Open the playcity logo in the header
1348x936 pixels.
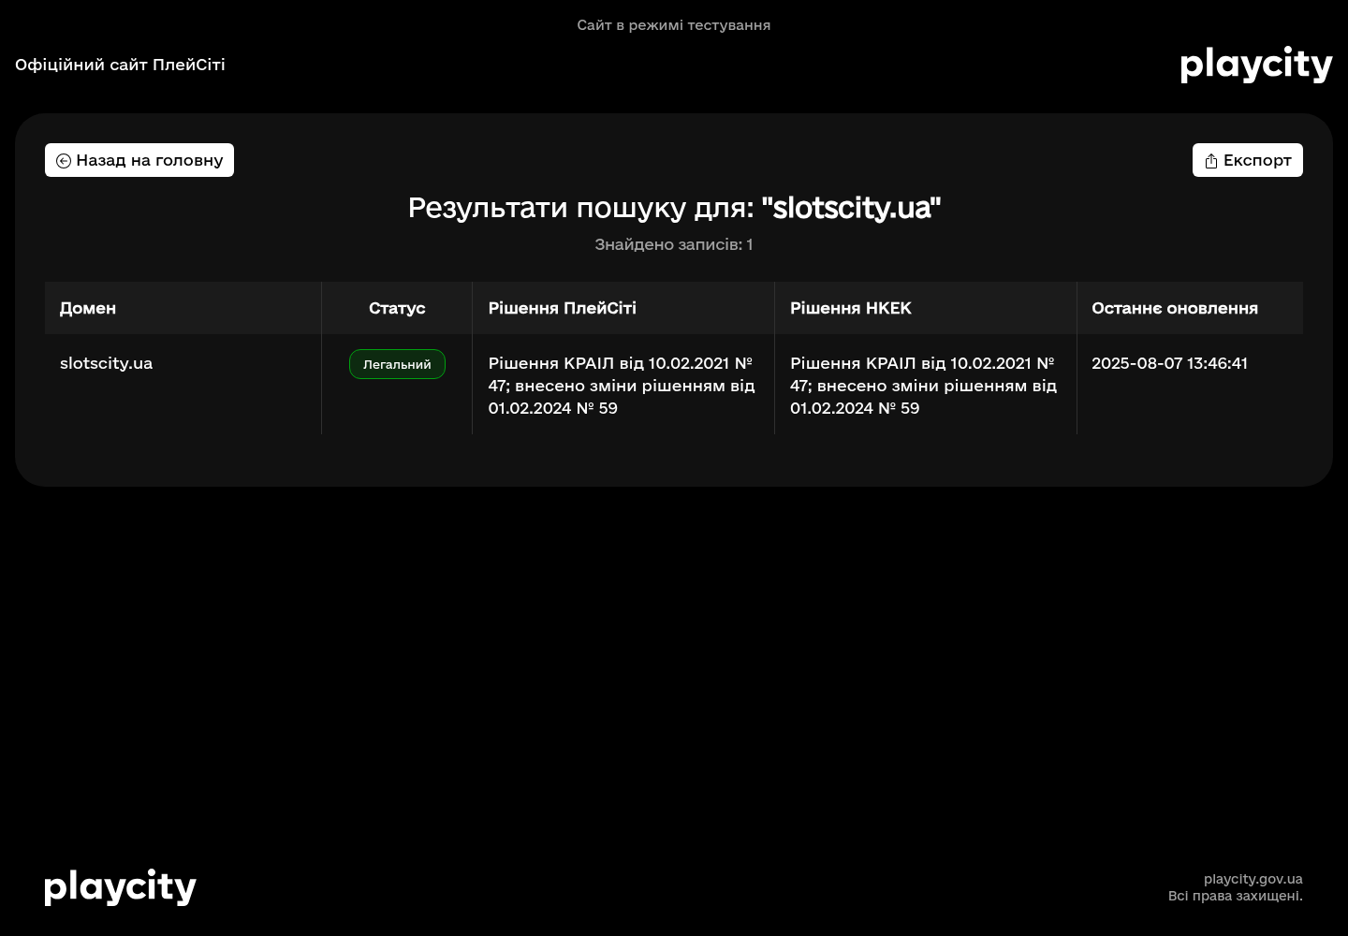click(1256, 65)
